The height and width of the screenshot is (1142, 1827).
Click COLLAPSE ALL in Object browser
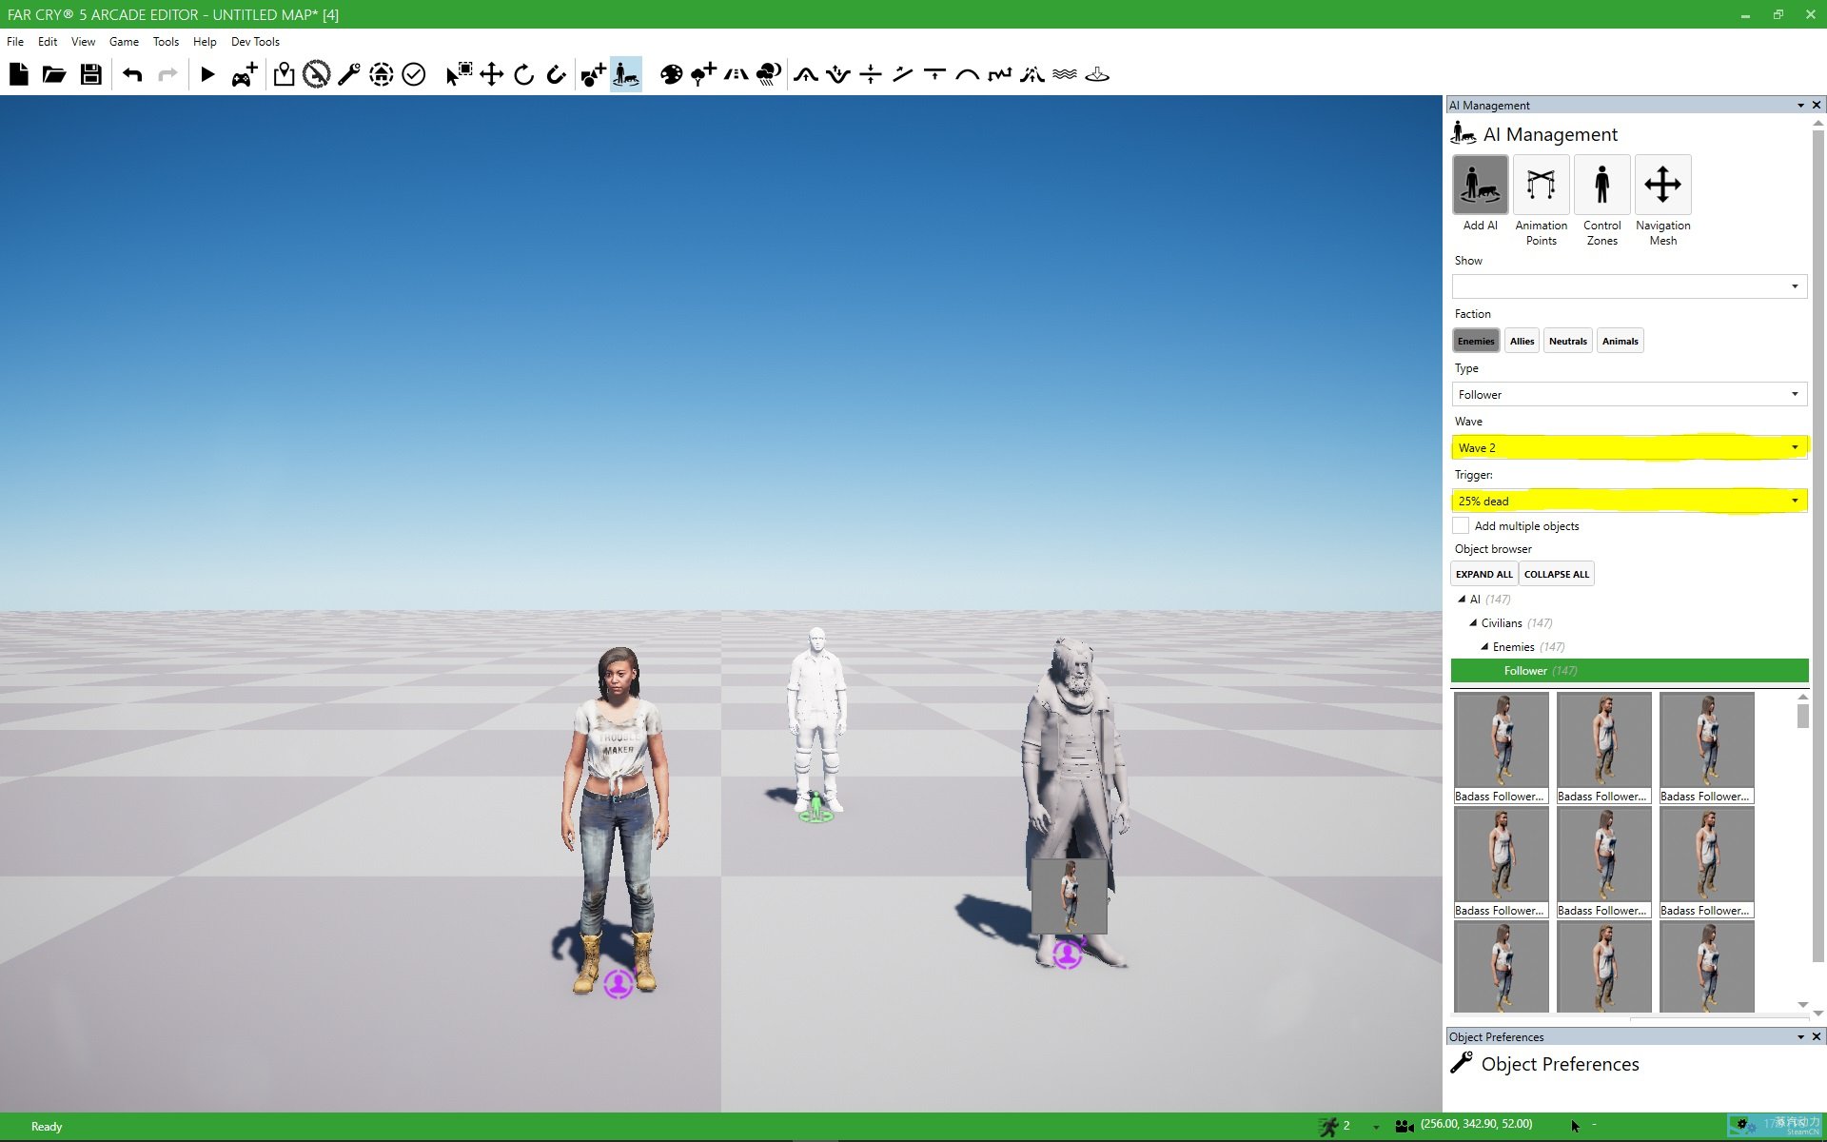(x=1556, y=572)
